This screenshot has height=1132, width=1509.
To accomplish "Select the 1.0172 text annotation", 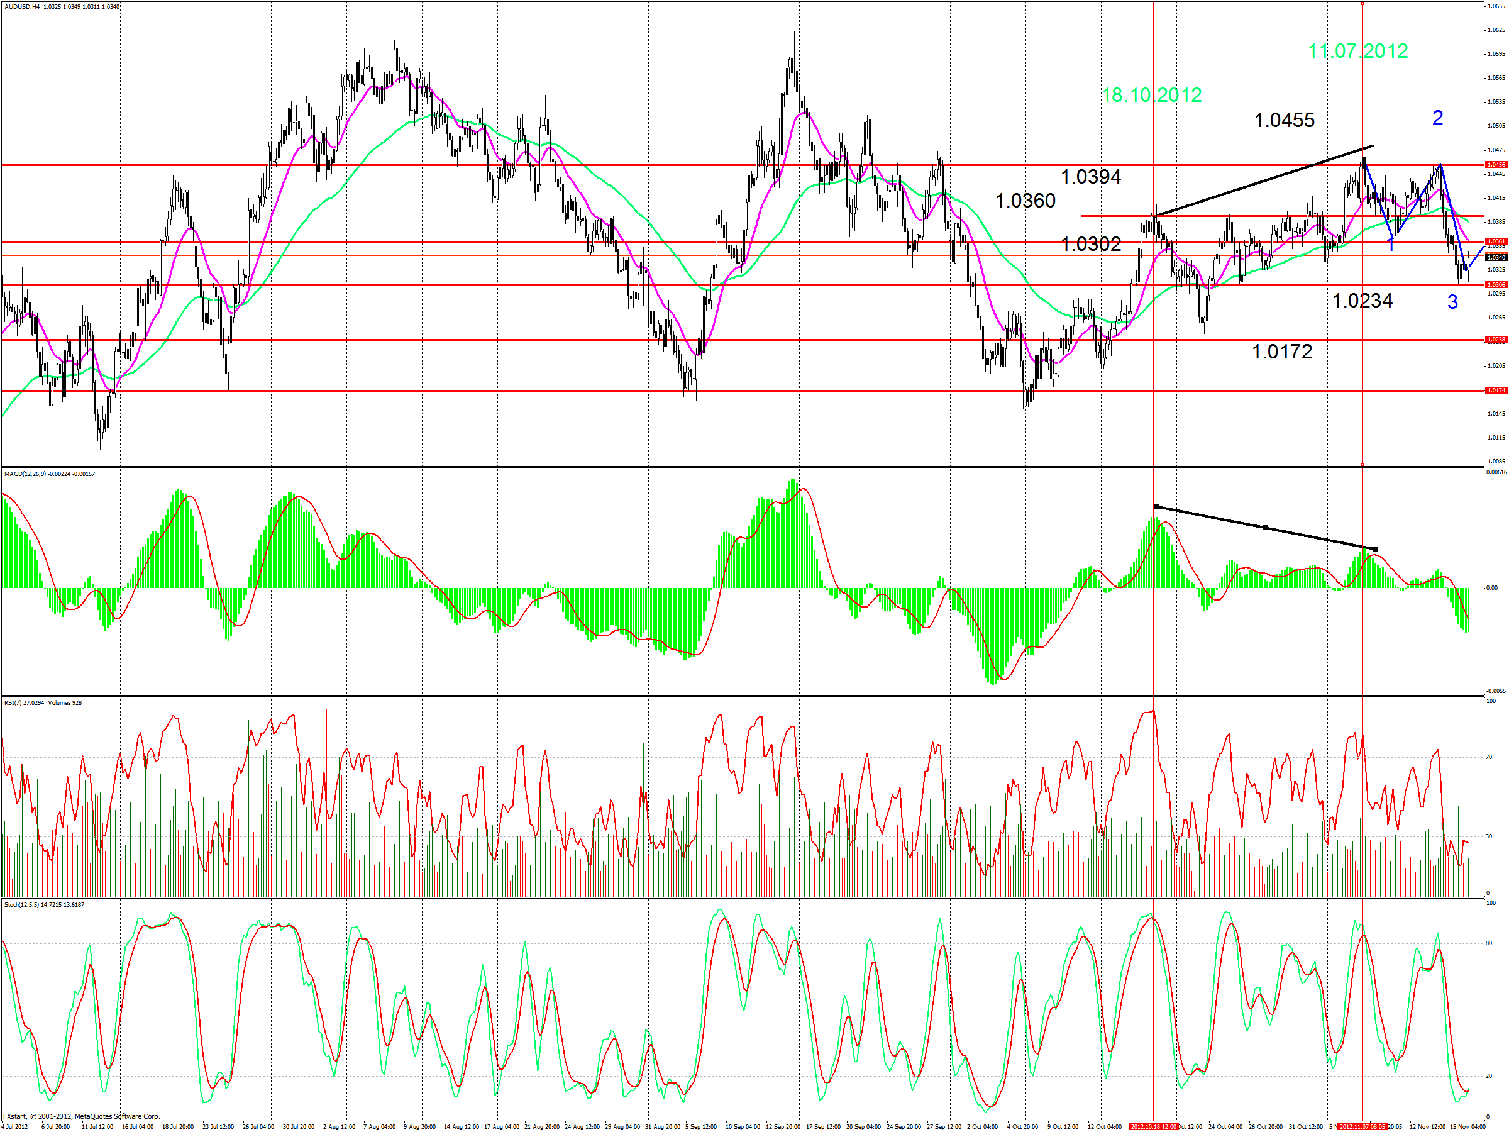I will [1283, 352].
